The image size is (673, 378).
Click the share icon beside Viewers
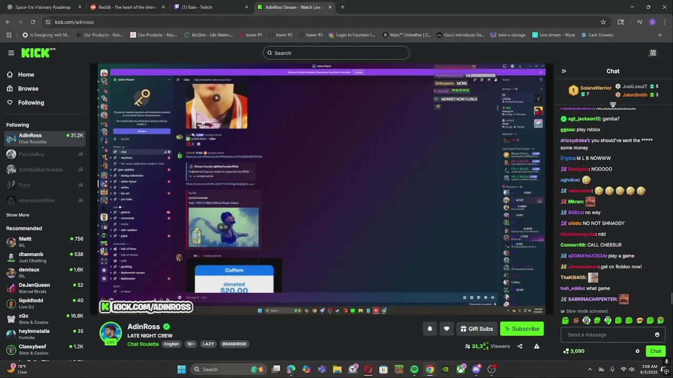pos(520,346)
